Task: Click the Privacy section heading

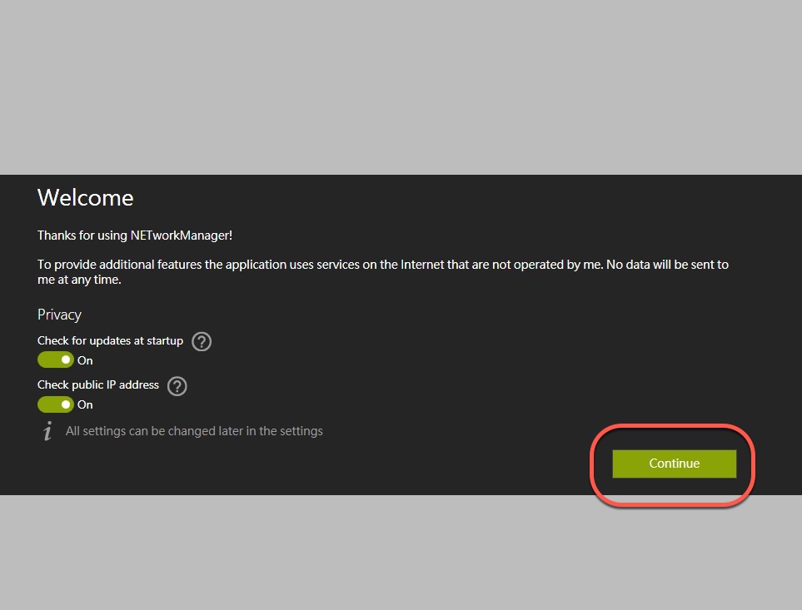Action: coord(59,315)
